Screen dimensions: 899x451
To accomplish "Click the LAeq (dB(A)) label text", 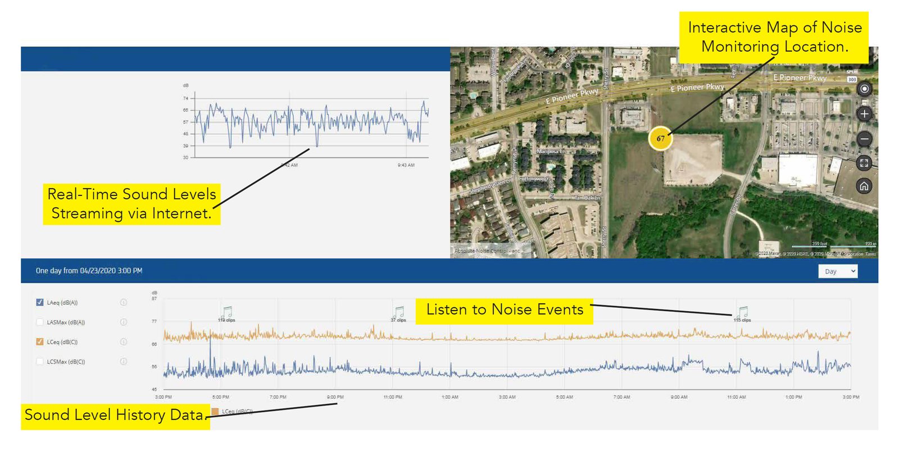I will pyautogui.click(x=62, y=303).
